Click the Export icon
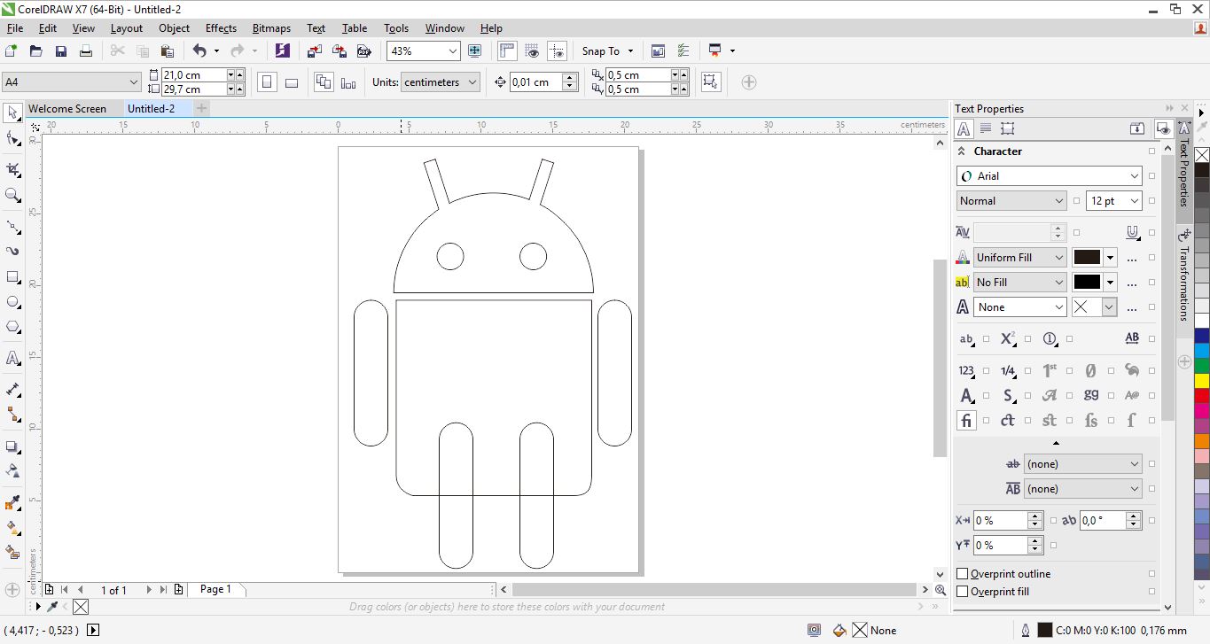 [x=339, y=51]
